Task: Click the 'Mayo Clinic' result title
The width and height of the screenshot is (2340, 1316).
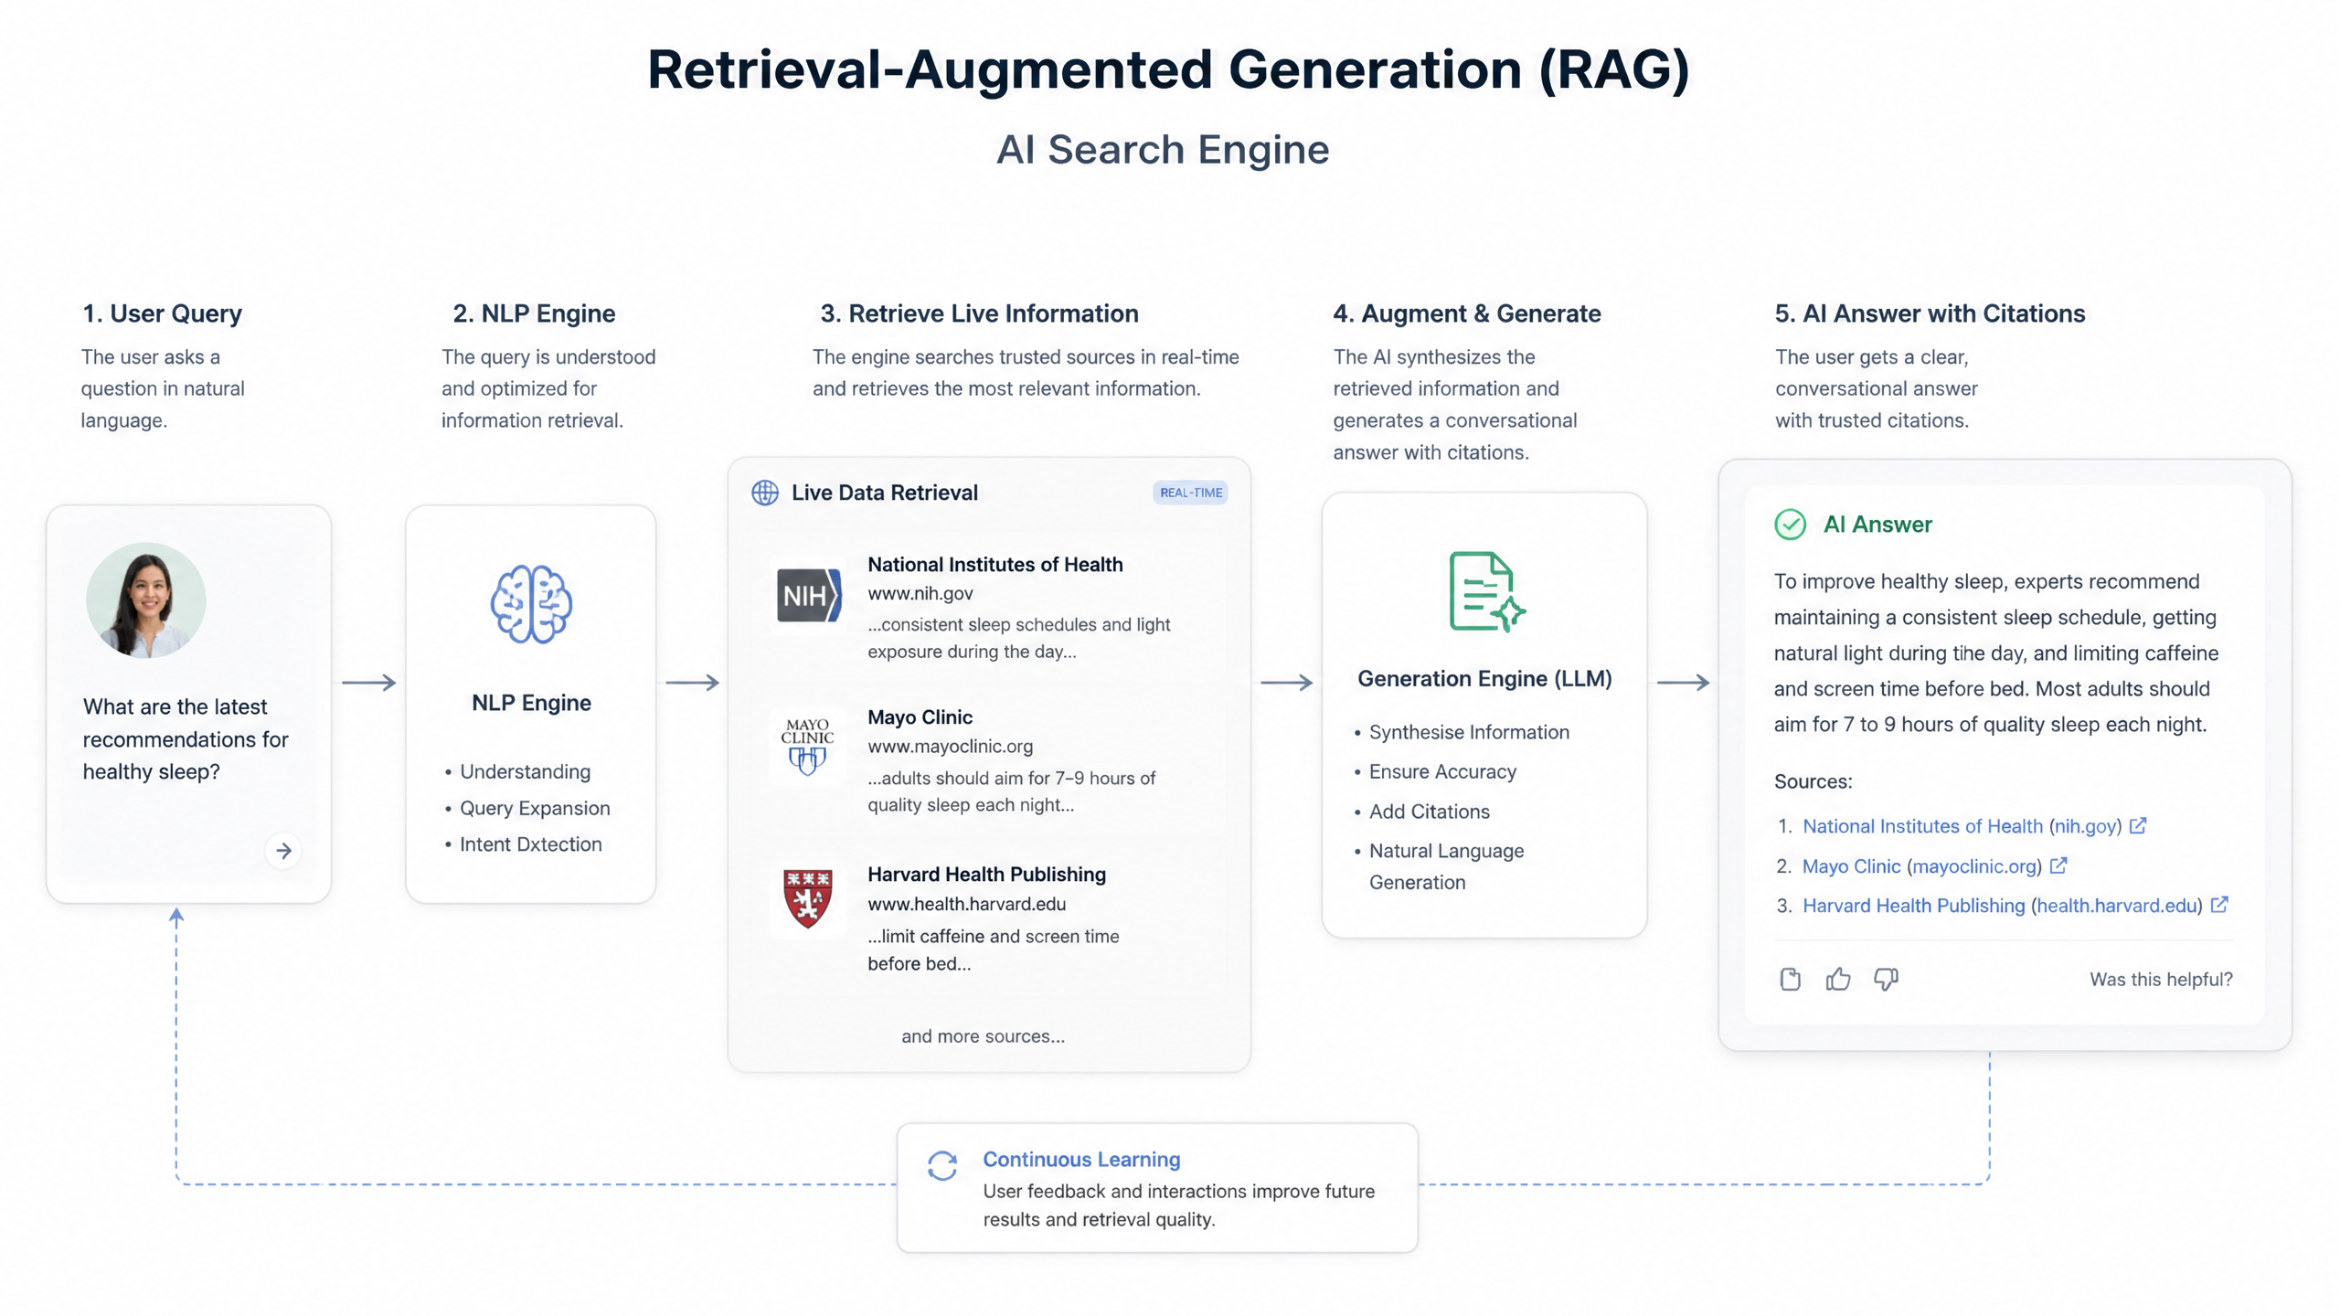Action: click(920, 717)
